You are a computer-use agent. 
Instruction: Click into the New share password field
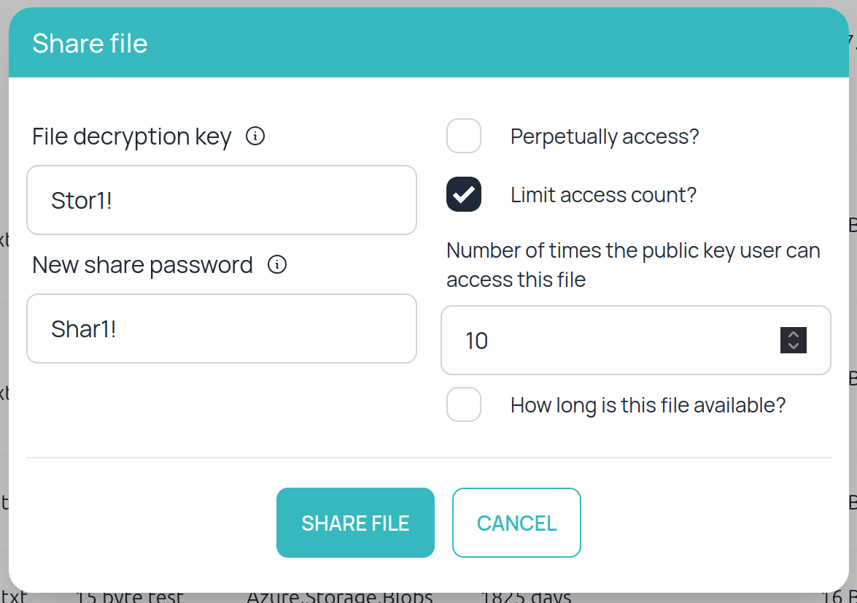click(221, 329)
